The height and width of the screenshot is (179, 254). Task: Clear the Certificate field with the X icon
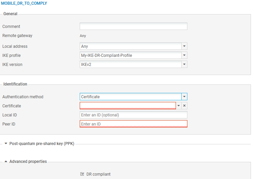(184, 106)
